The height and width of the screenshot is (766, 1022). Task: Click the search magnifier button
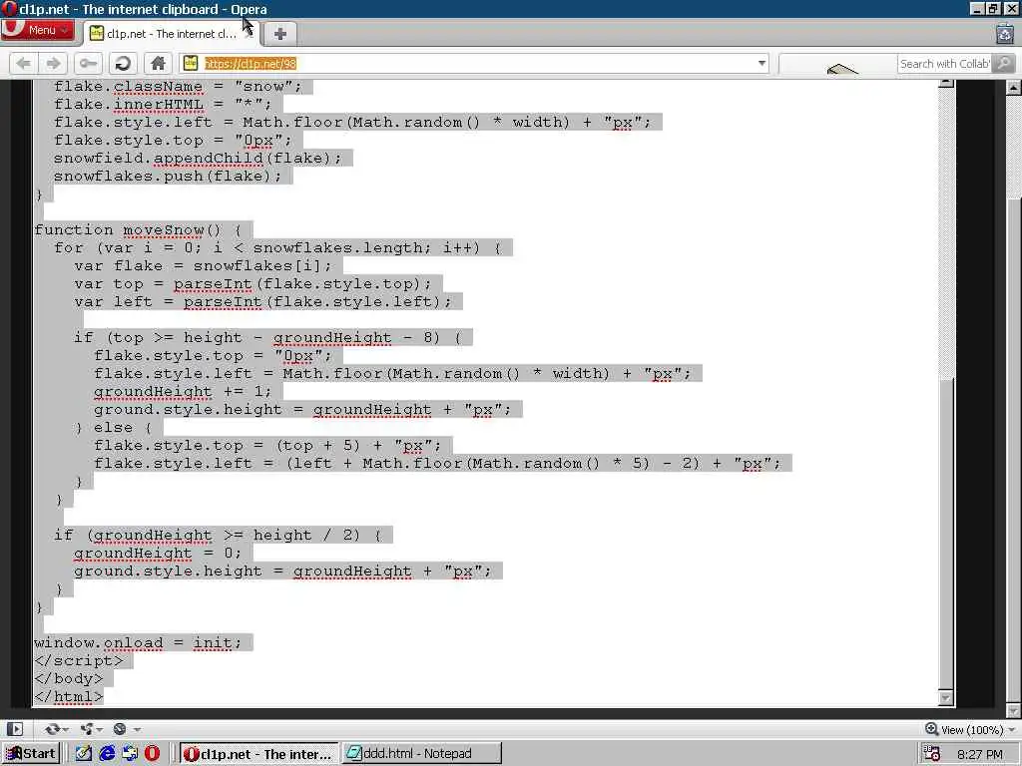point(1004,63)
